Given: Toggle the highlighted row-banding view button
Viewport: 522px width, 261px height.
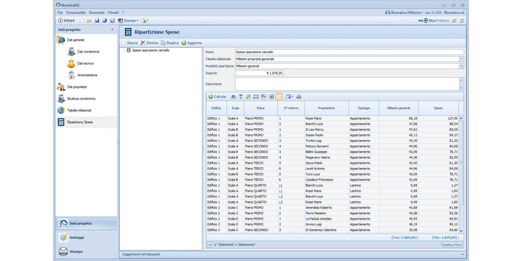Looking at the screenshot, I should coord(279,97).
